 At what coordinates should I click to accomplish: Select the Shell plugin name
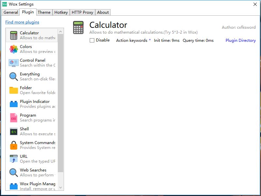24,129
